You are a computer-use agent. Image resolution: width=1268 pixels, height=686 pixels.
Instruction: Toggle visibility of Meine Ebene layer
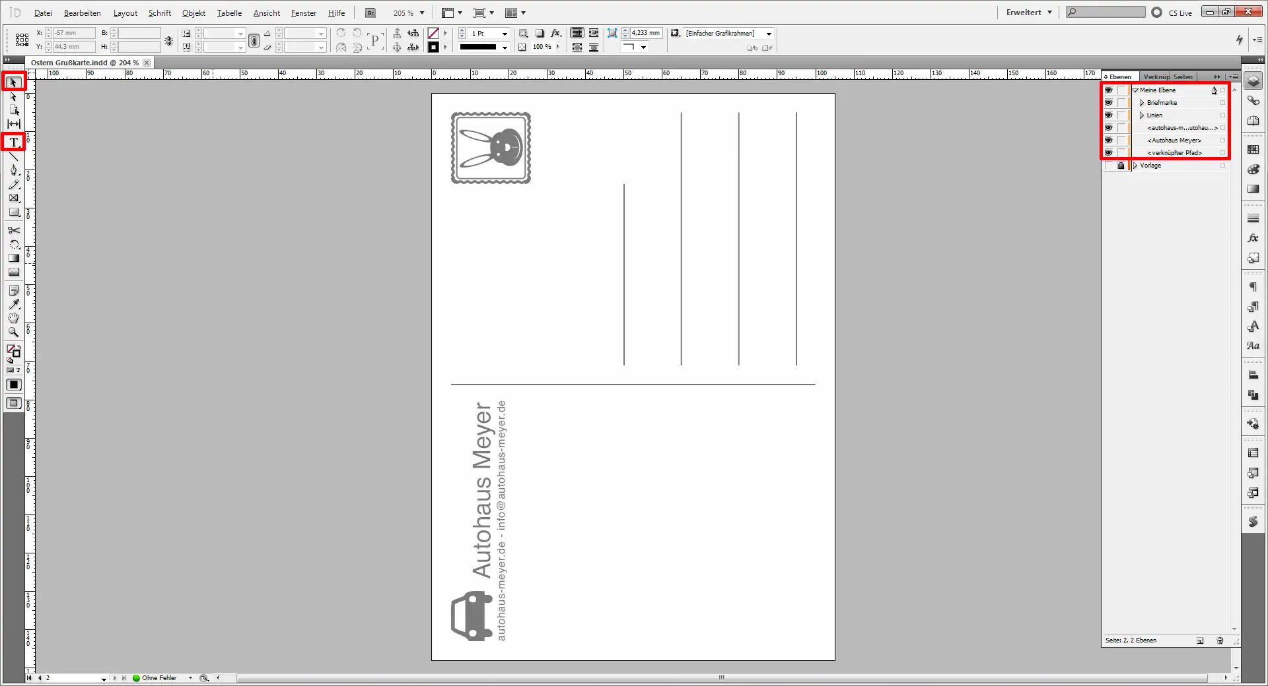click(1108, 90)
